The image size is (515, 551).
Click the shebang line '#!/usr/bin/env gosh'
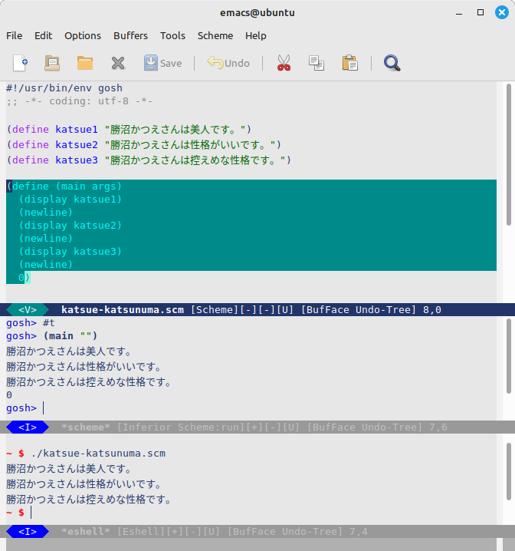point(64,87)
